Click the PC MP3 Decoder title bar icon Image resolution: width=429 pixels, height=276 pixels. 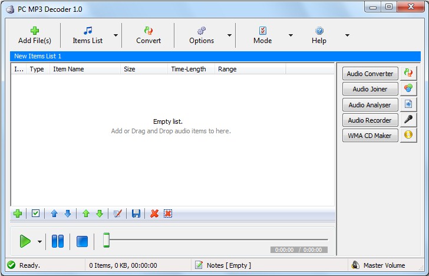(x=10, y=9)
